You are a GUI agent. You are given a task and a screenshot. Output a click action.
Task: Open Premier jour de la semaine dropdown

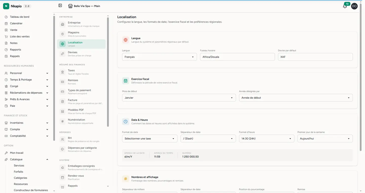pos(325,139)
